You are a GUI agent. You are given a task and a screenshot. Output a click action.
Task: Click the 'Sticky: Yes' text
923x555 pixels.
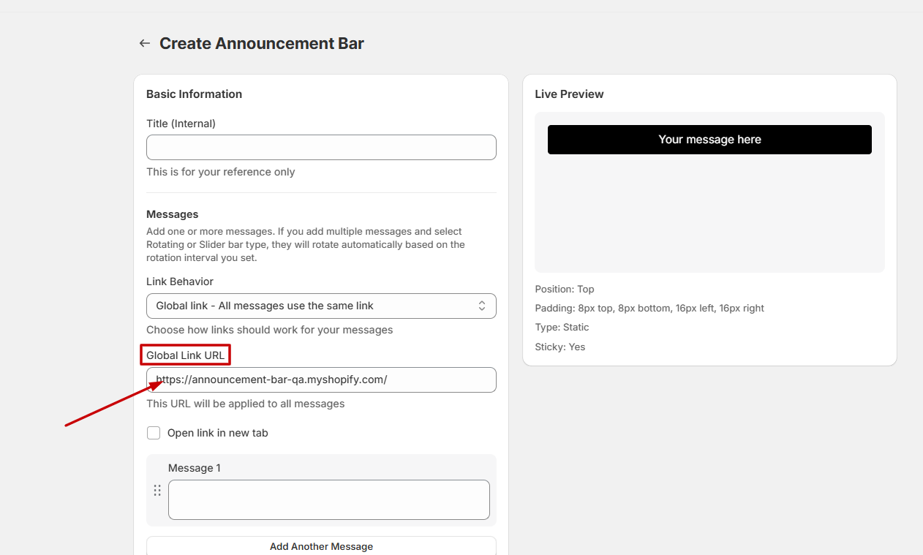tap(560, 347)
